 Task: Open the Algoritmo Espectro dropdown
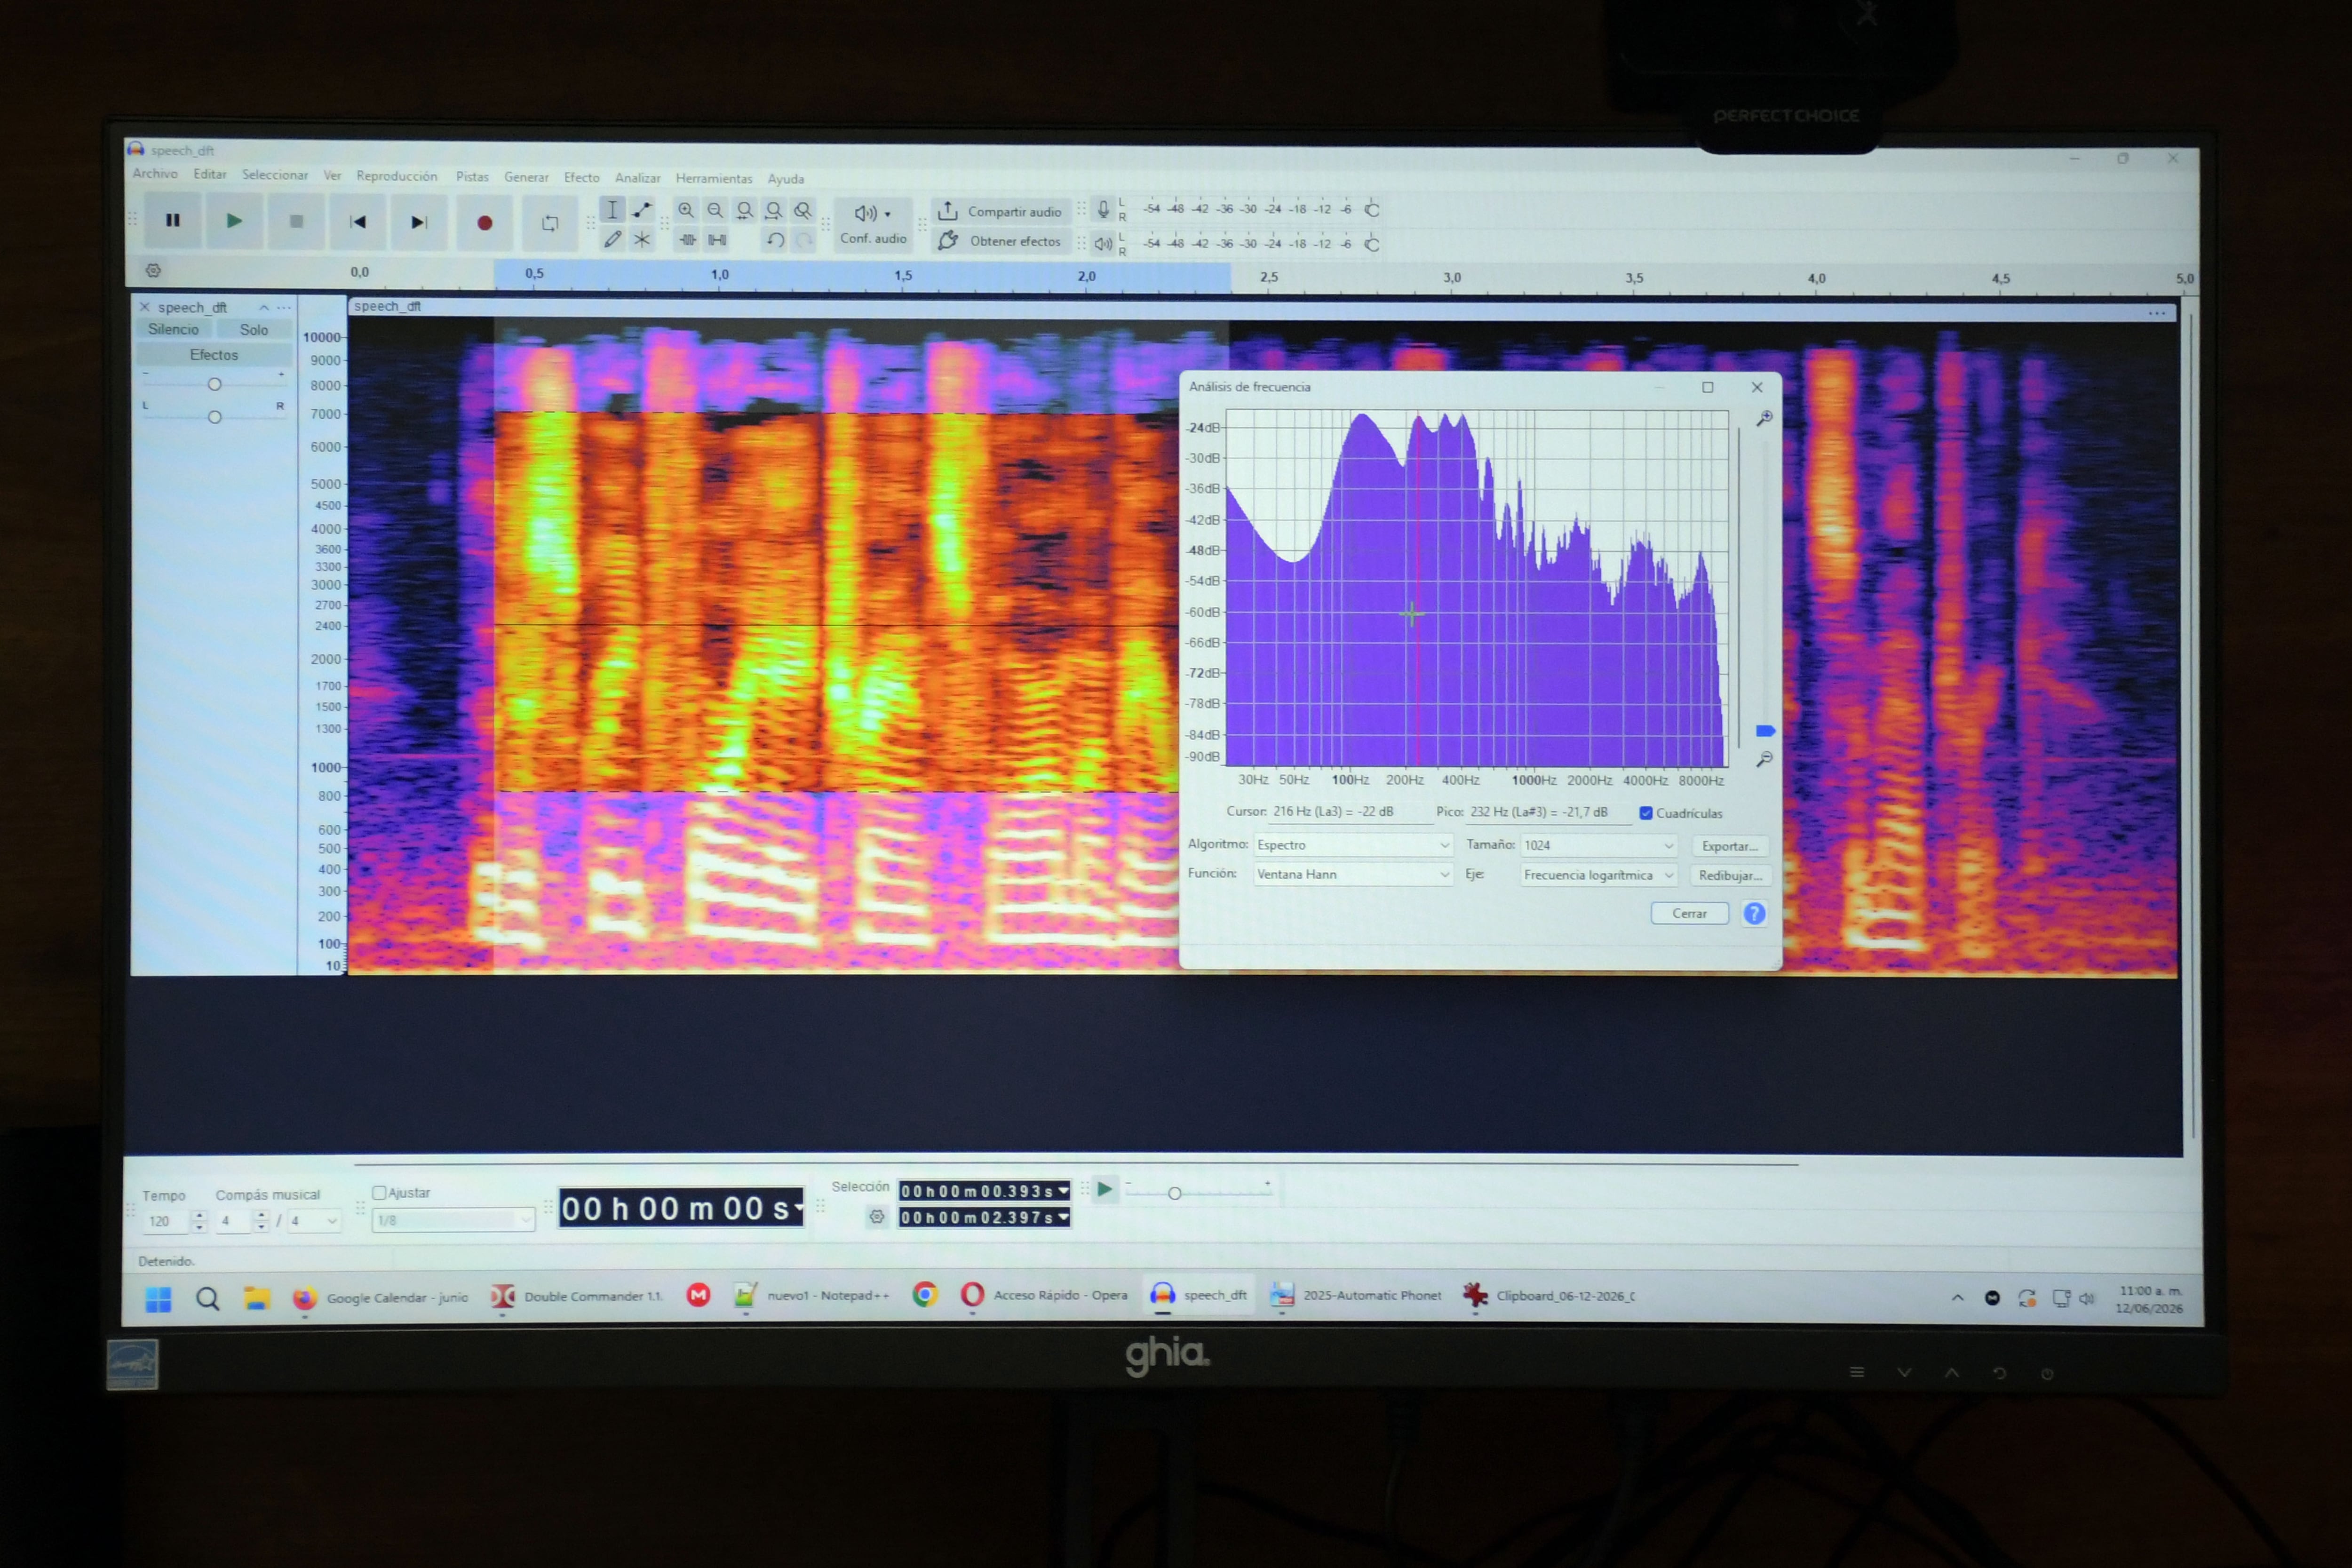[1353, 845]
